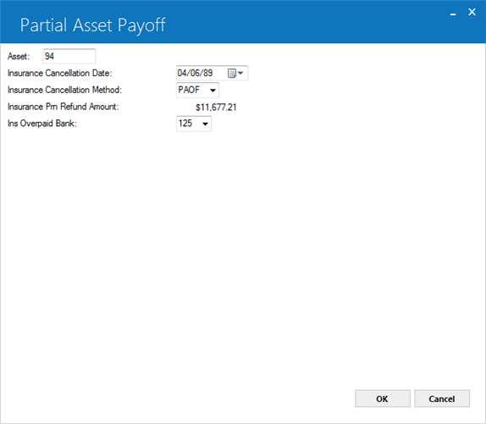The image size is (486, 424).
Task: Confirm the payoff with the OK button
Action: [x=383, y=399]
